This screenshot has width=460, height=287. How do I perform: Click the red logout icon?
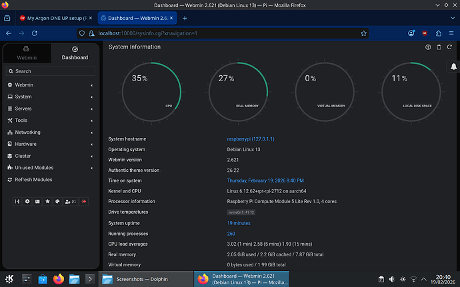point(84,201)
